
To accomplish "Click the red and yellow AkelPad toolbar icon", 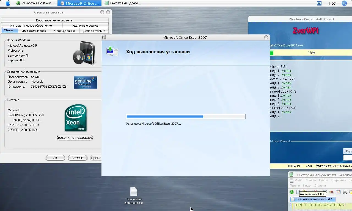I will click(331, 192).
